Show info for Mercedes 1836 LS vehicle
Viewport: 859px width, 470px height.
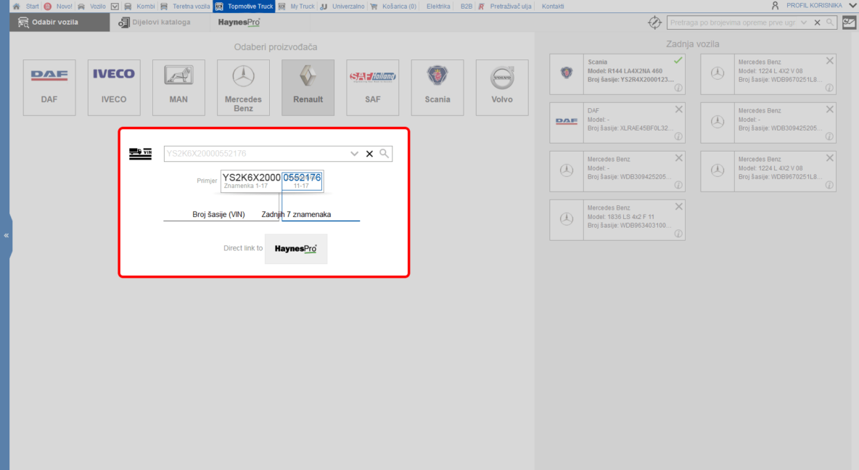click(678, 234)
